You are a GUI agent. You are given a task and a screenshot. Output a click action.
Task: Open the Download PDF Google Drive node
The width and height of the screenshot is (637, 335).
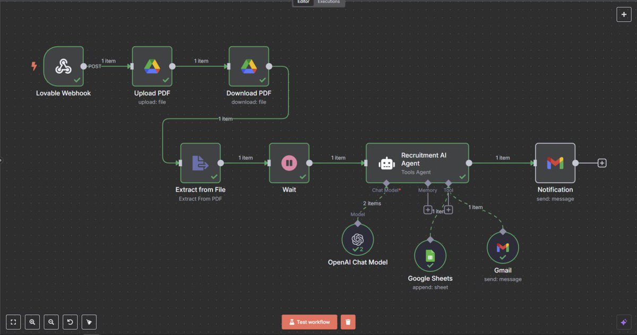(248, 66)
